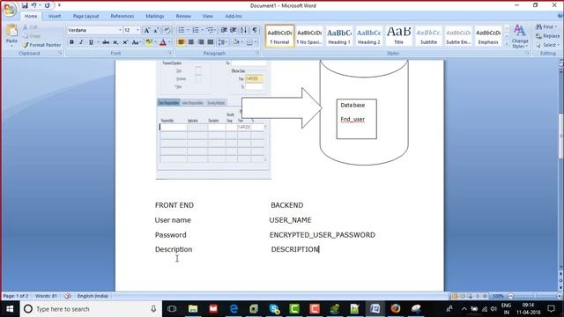Click the 100% zoom level
564x317 pixels.
click(498, 296)
